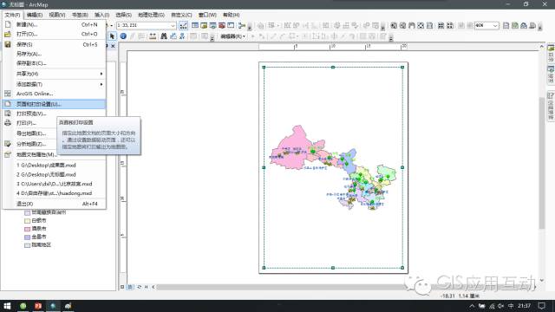
Task: Expand the Share As submenu arrow
Action: click(101, 74)
